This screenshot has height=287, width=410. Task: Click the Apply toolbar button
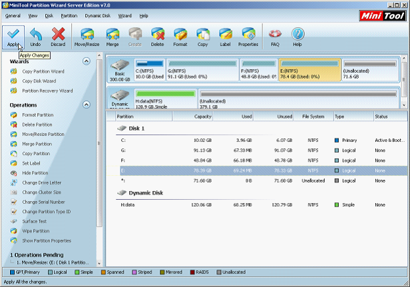pyautogui.click(x=13, y=37)
